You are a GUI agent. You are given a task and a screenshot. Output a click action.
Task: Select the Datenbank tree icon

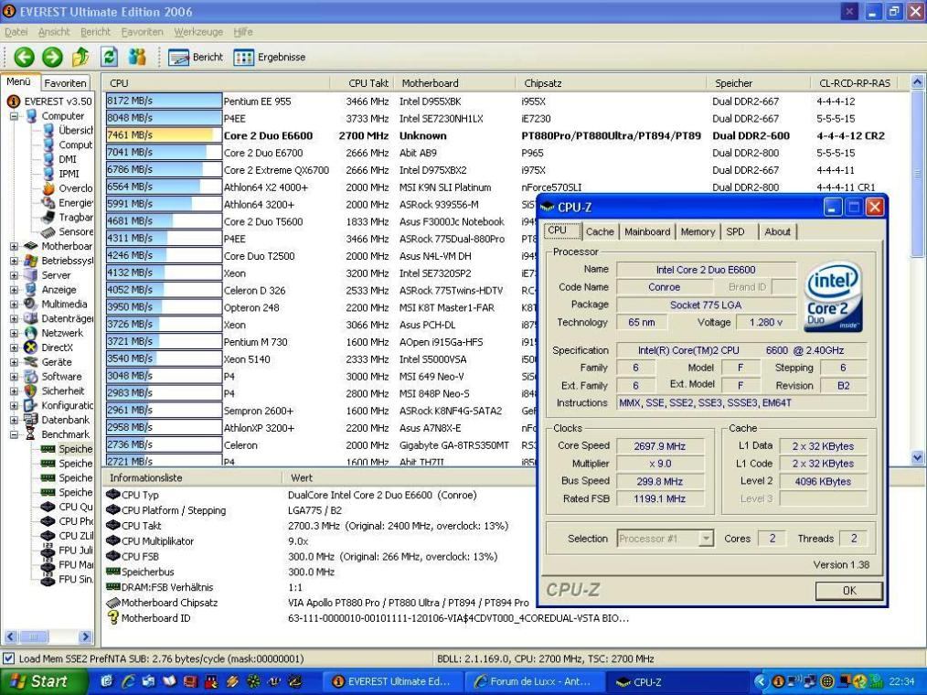[x=31, y=420]
